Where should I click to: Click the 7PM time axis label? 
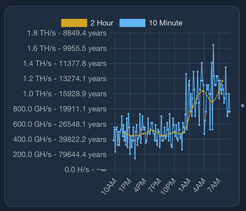pyautogui.click(x=154, y=185)
